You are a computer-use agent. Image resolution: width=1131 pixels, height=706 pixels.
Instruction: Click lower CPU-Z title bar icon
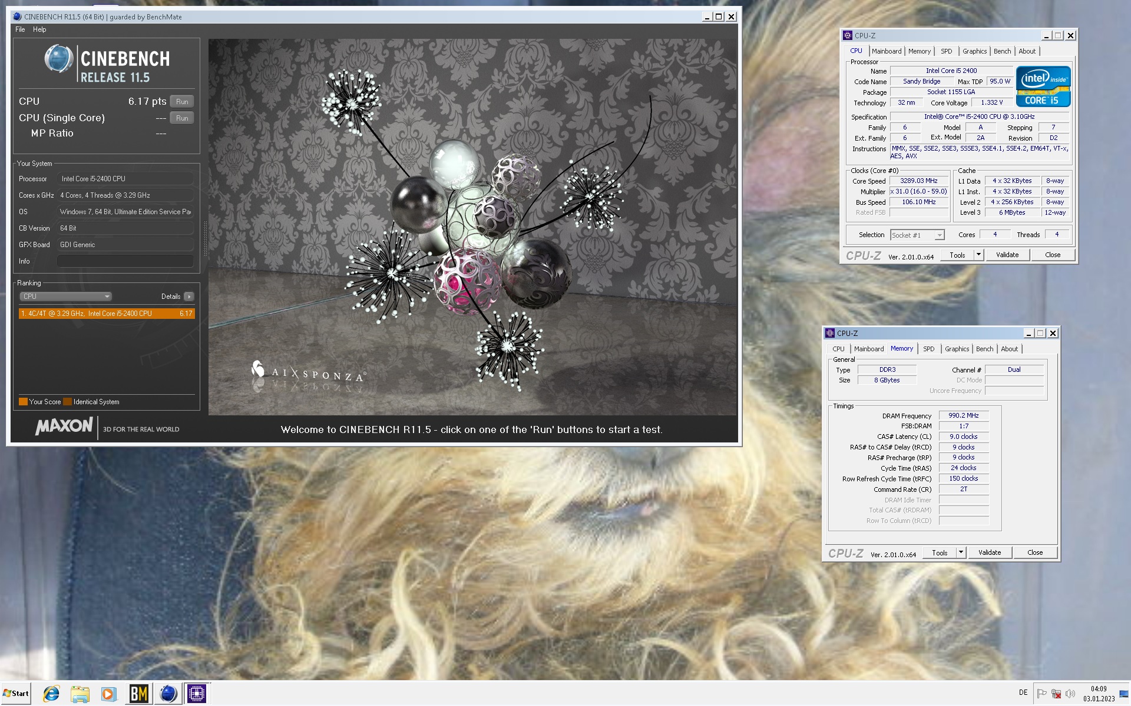coord(830,333)
